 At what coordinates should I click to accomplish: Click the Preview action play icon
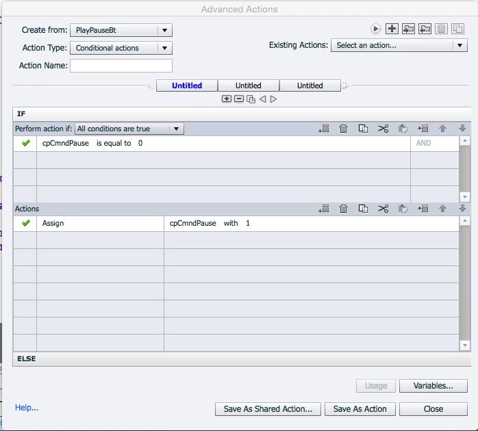pyautogui.click(x=375, y=29)
